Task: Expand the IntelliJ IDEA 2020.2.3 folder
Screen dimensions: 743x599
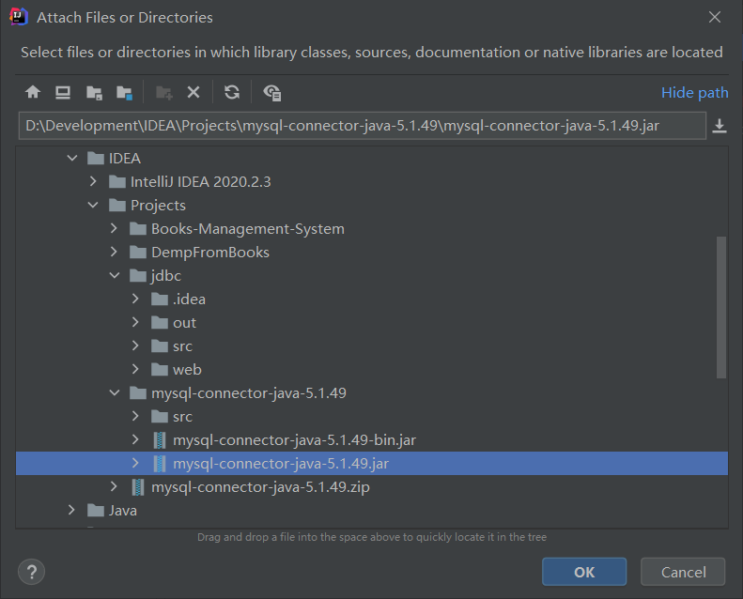Action: point(93,181)
